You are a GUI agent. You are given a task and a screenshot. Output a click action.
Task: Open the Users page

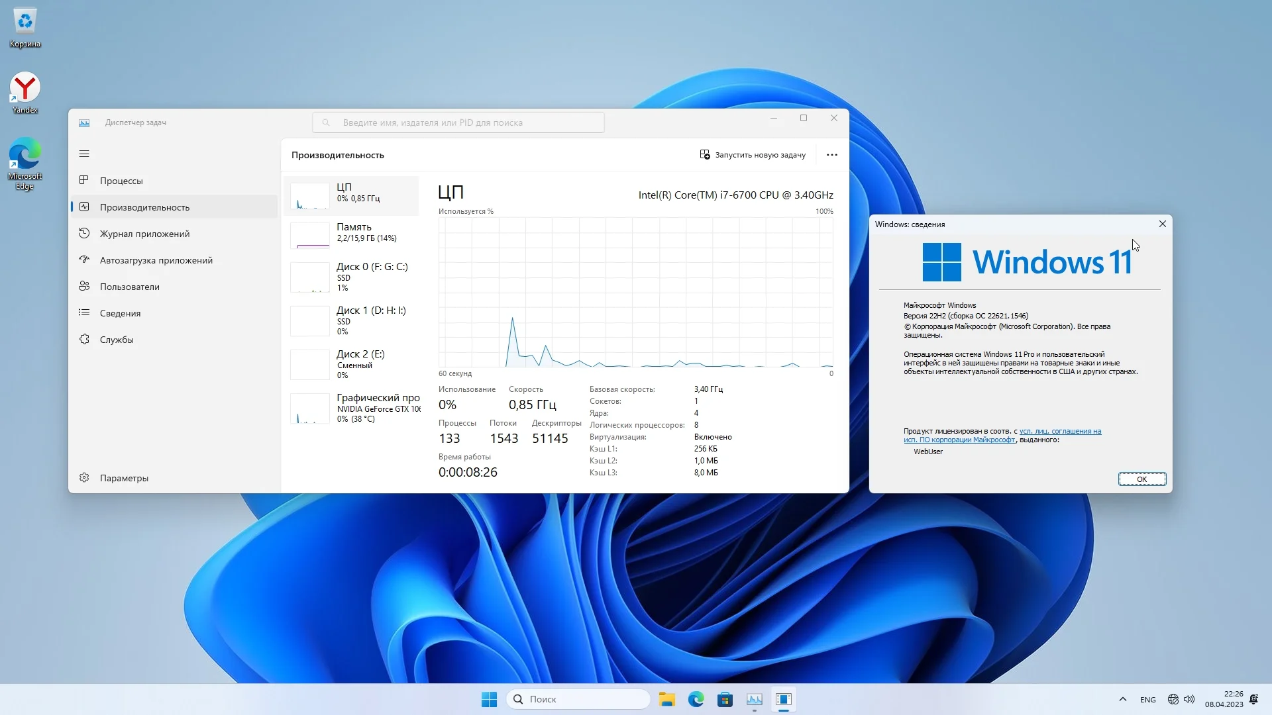click(x=129, y=287)
